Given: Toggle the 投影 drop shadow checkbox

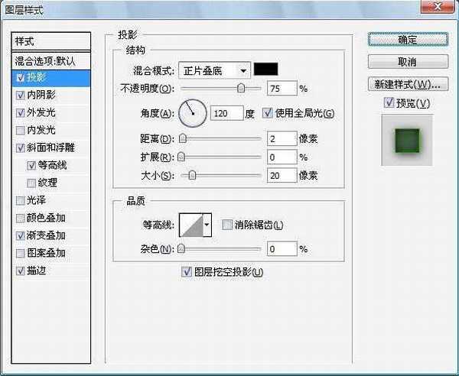Looking at the screenshot, I should tap(20, 77).
